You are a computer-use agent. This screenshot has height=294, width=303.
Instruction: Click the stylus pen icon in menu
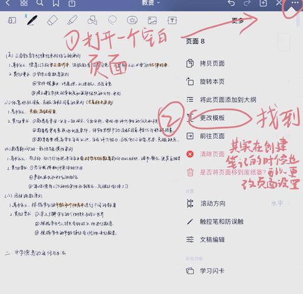pos(190,222)
